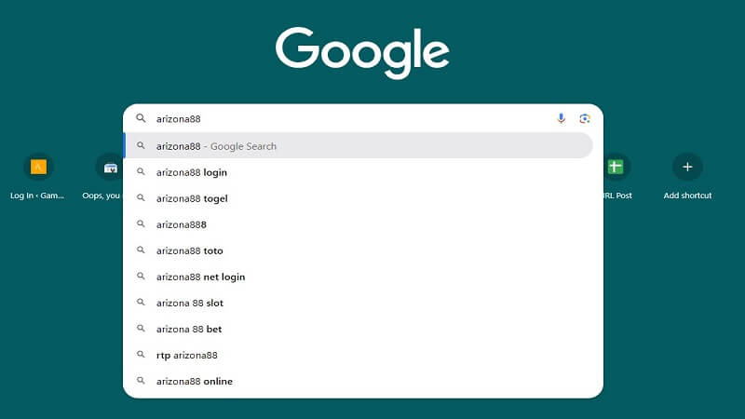Pick the 'arizona88 online' suggestion
Viewport: 745px width, 419px height.
(195, 381)
